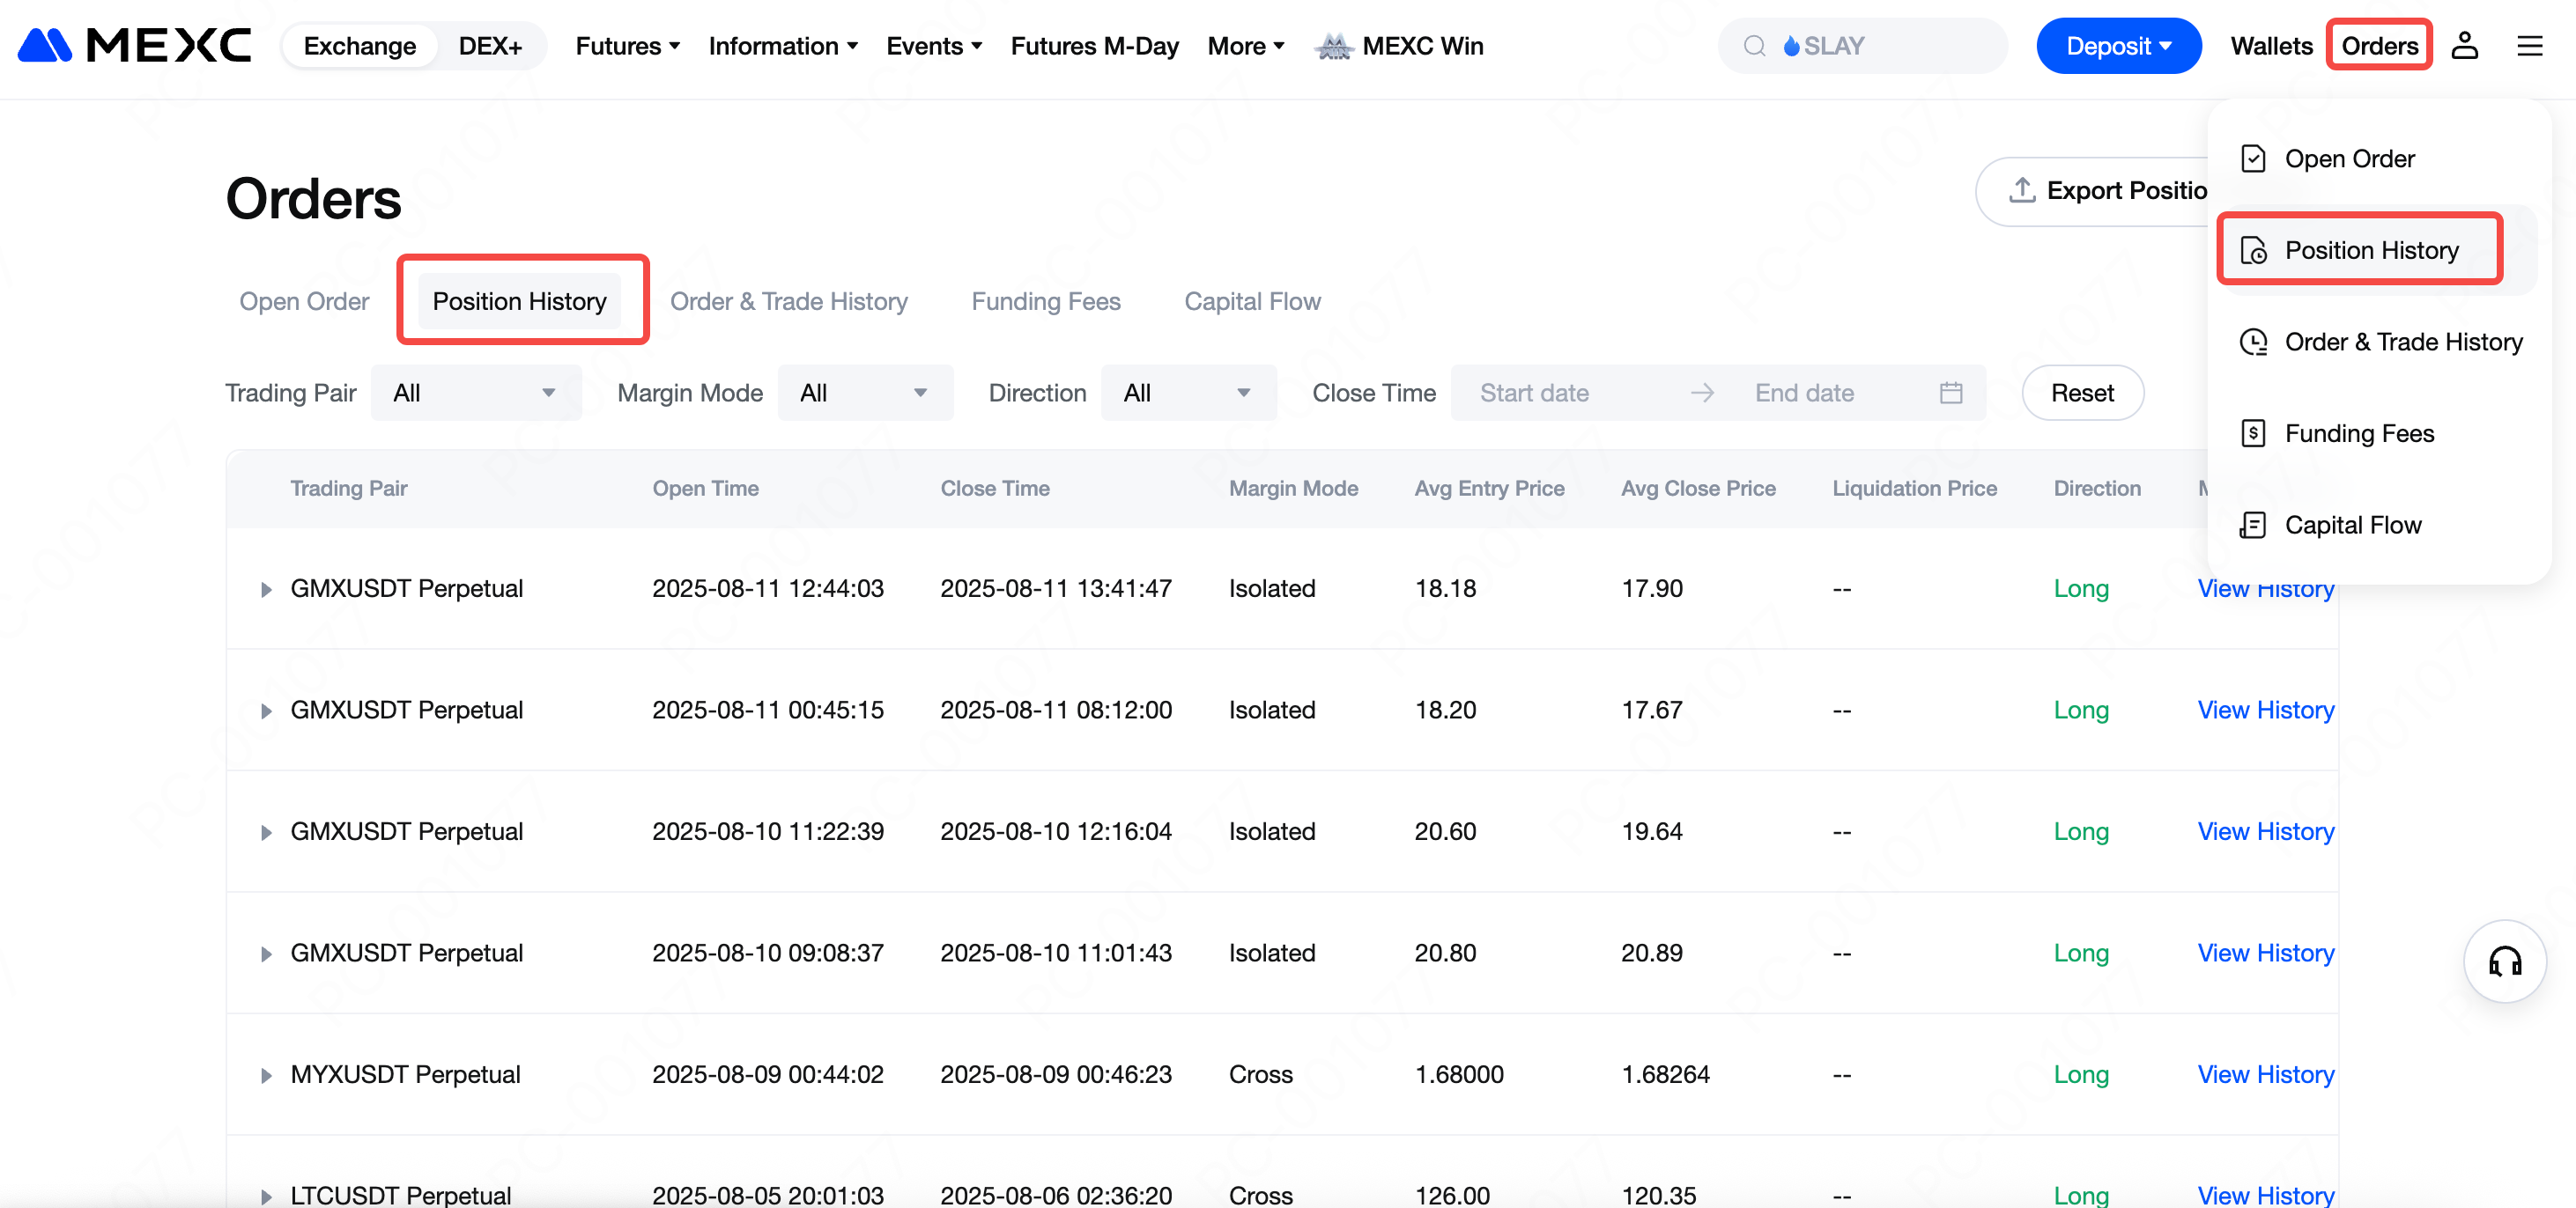The height and width of the screenshot is (1208, 2576).
Task: Click the MEXC Win mountain icon
Action: [1334, 46]
